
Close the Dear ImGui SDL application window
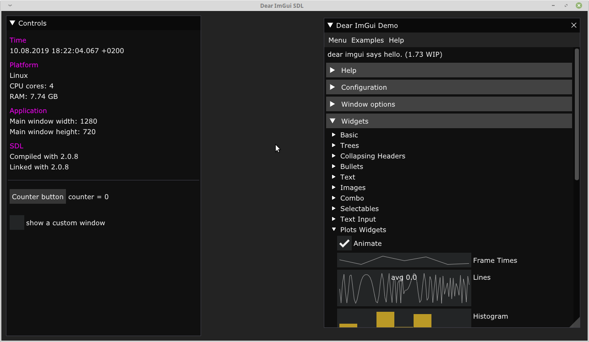pos(579,5)
